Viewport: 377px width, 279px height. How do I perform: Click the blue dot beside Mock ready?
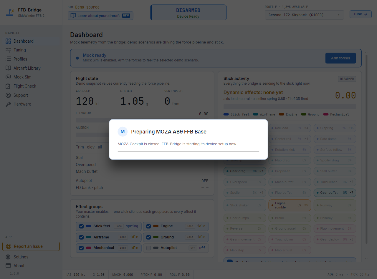tap(77, 58)
